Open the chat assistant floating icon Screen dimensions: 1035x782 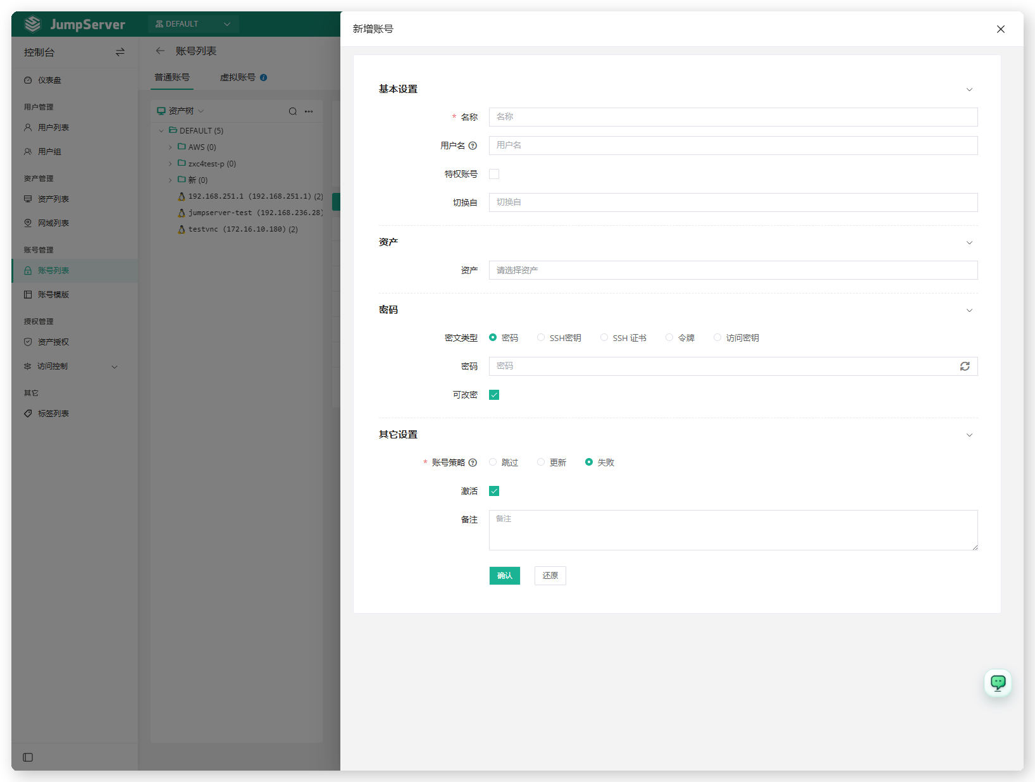click(998, 683)
